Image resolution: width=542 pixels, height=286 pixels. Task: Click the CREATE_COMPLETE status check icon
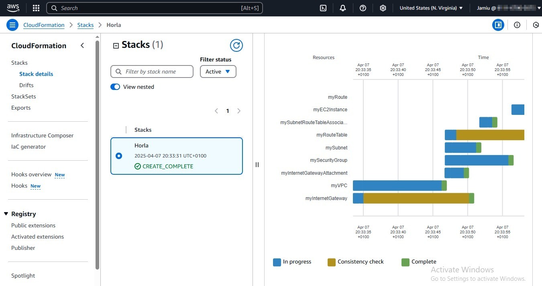coord(138,166)
